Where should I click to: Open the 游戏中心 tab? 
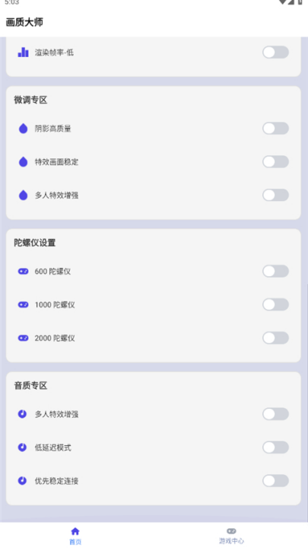tap(231, 535)
